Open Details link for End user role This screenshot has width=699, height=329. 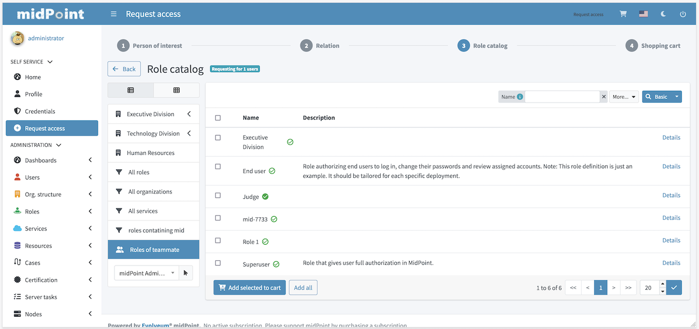[x=671, y=167]
